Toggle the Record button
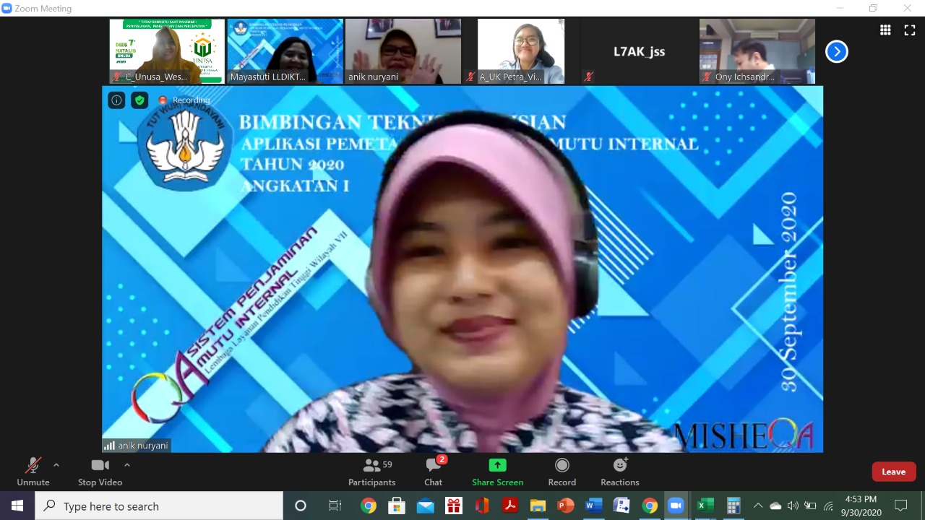Viewport: 925px width, 520px height. coord(562,472)
